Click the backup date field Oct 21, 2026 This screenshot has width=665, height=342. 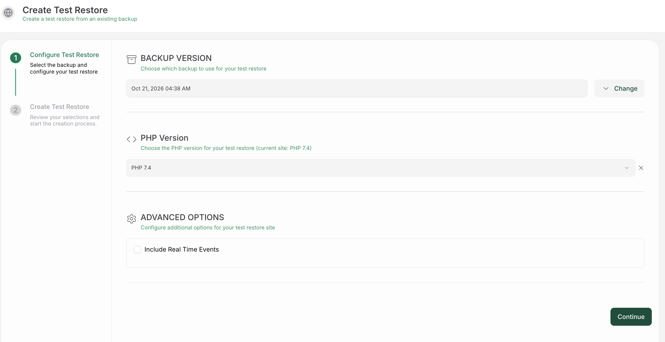pos(357,88)
